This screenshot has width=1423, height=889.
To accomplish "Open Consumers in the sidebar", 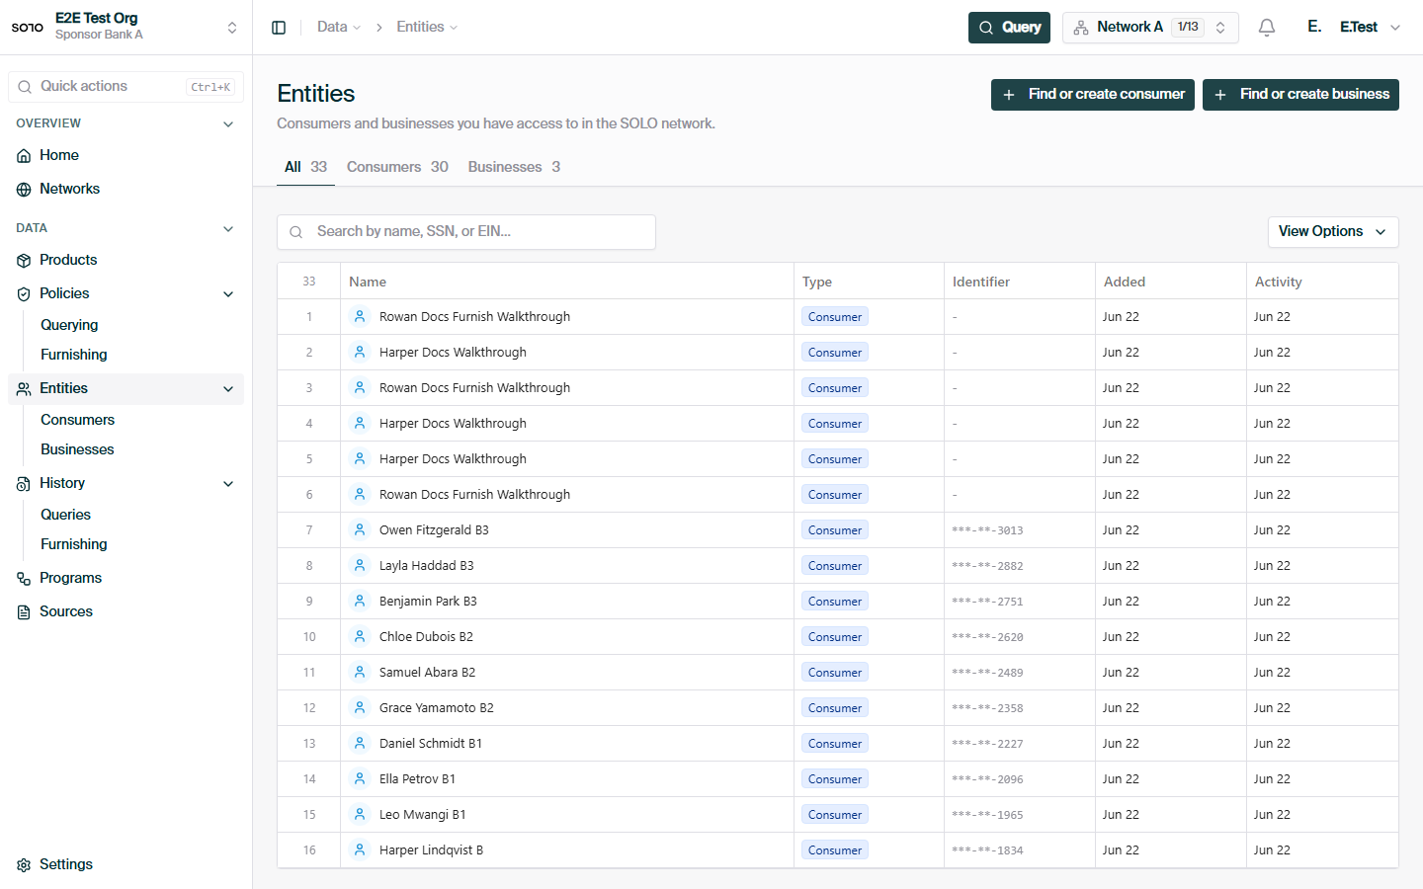I will (x=77, y=420).
